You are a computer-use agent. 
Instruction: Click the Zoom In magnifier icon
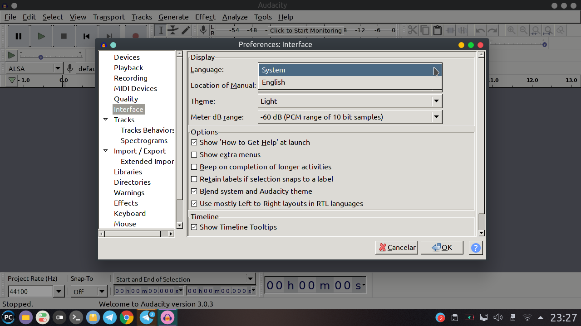pyautogui.click(x=512, y=30)
